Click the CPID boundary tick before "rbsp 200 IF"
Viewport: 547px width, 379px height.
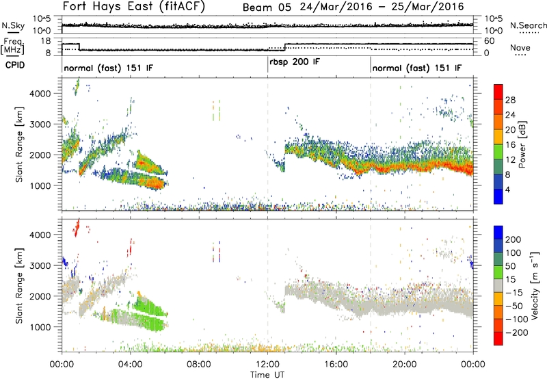click(267, 64)
